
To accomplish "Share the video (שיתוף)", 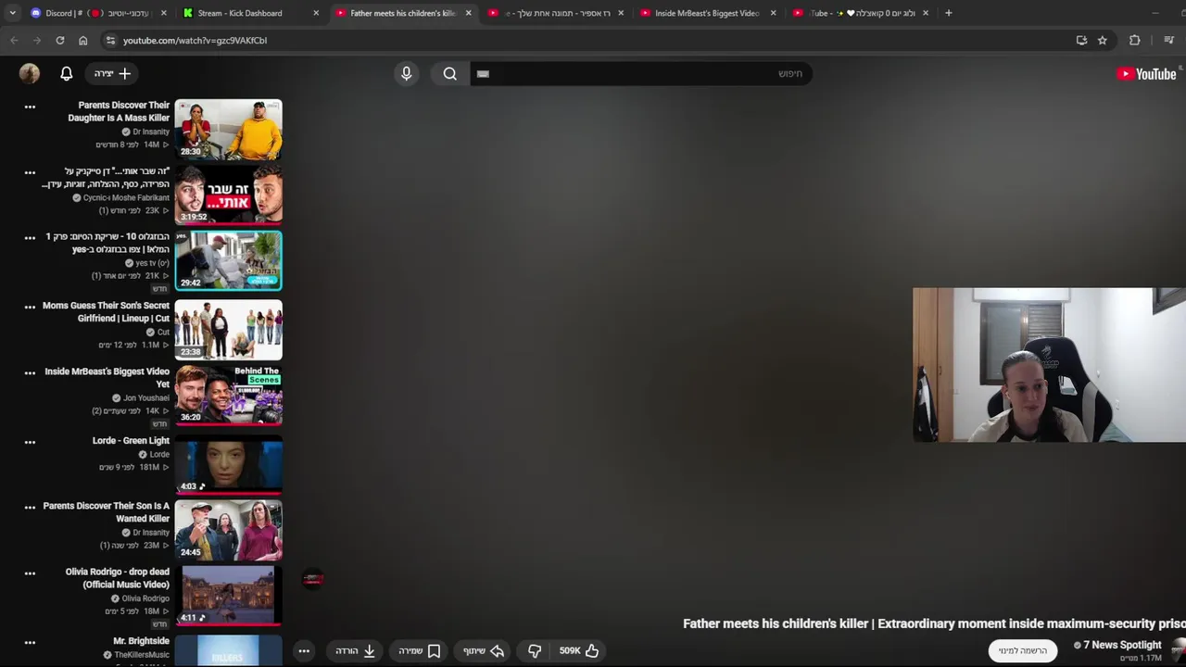I will (484, 651).
